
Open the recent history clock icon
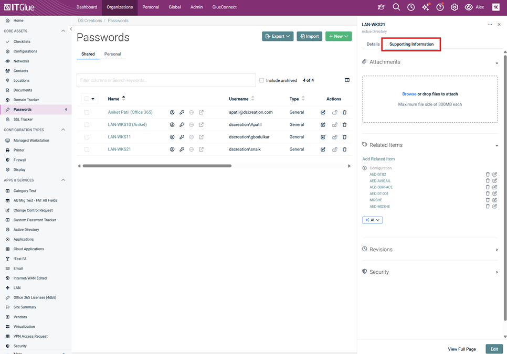pos(411,7)
